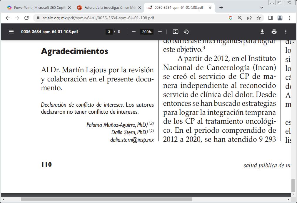The width and height of the screenshot is (297, 203).
Task: Click the 200% zoom level field
Action: (x=147, y=32)
